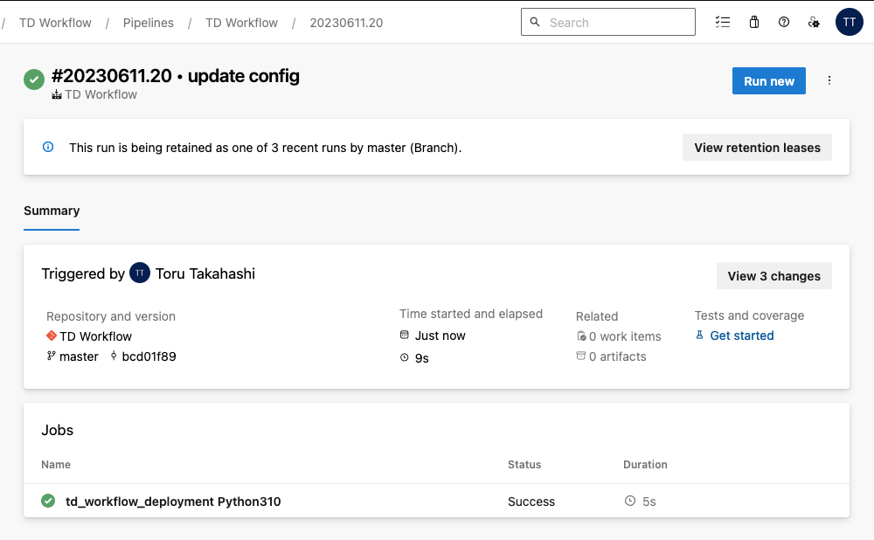Select the Summary tab
Viewport: 874px width, 540px height.
[x=52, y=211]
